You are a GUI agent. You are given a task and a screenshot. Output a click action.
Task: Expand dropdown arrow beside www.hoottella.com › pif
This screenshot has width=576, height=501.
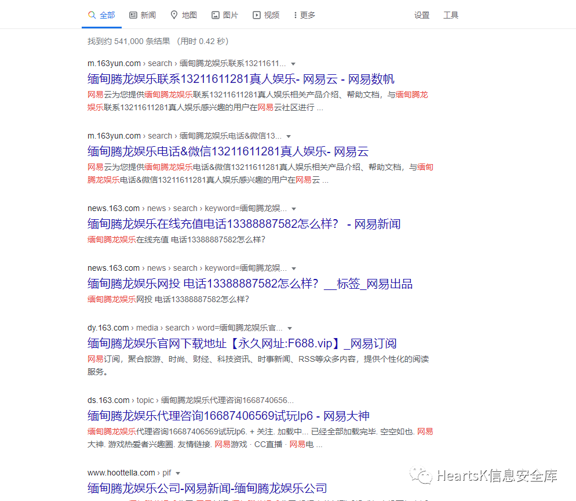[178, 473]
